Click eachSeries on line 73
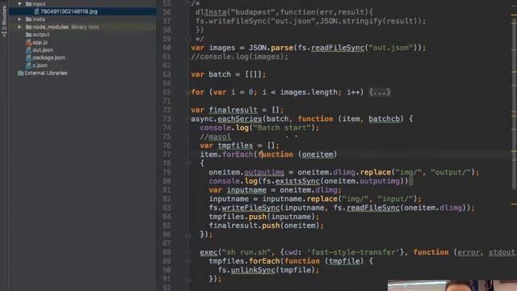Screen dimensions: 517x291 coord(240,119)
